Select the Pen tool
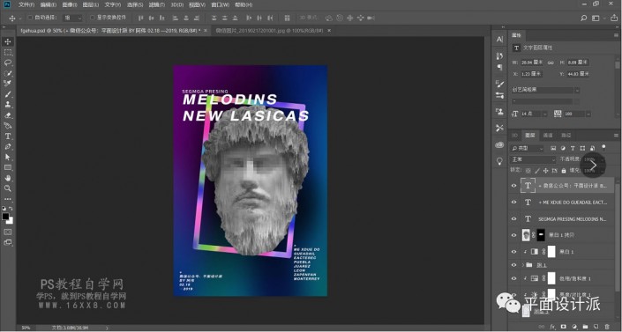622x332 pixels. point(8,146)
